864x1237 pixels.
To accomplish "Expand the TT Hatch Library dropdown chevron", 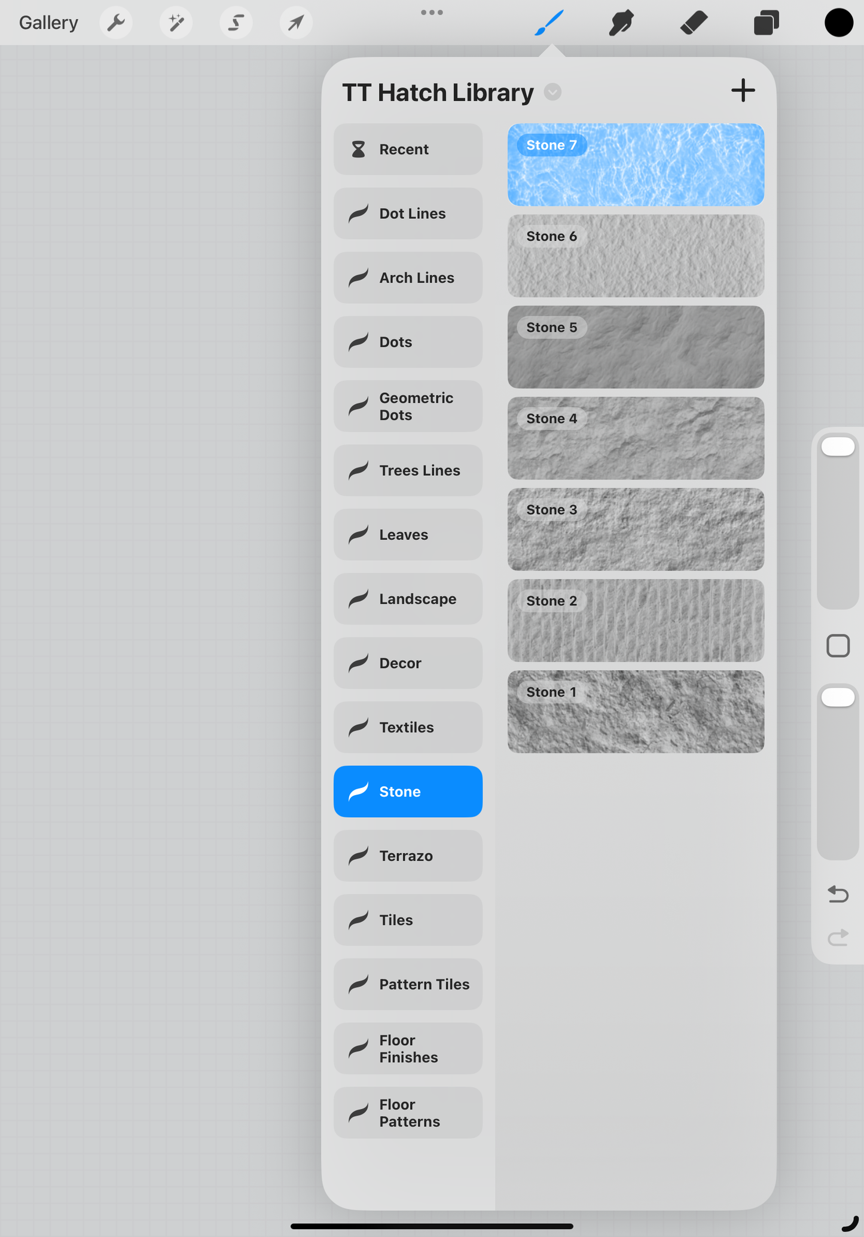I will click(x=553, y=92).
